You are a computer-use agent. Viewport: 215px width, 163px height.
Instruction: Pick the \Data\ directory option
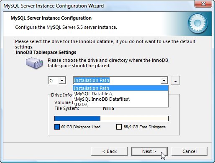(x=120, y=104)
